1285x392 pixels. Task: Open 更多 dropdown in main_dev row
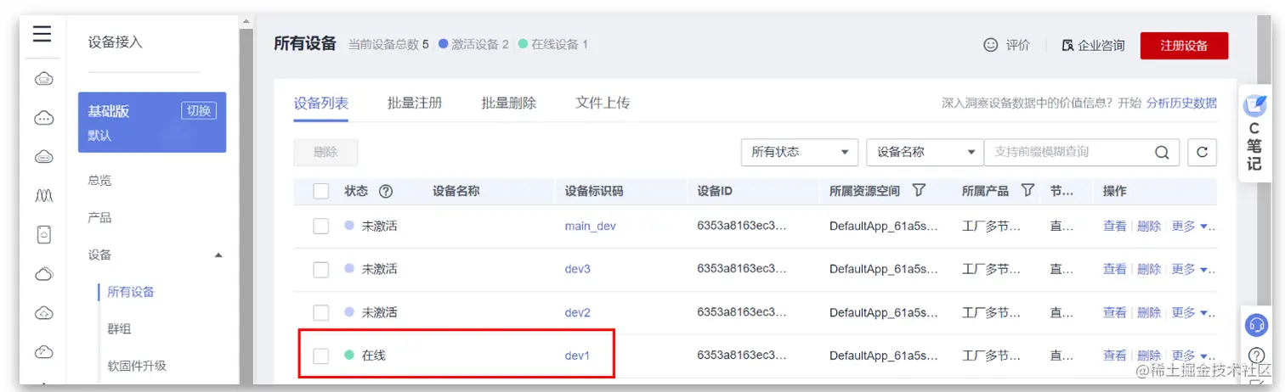[x=1193, y=226]
